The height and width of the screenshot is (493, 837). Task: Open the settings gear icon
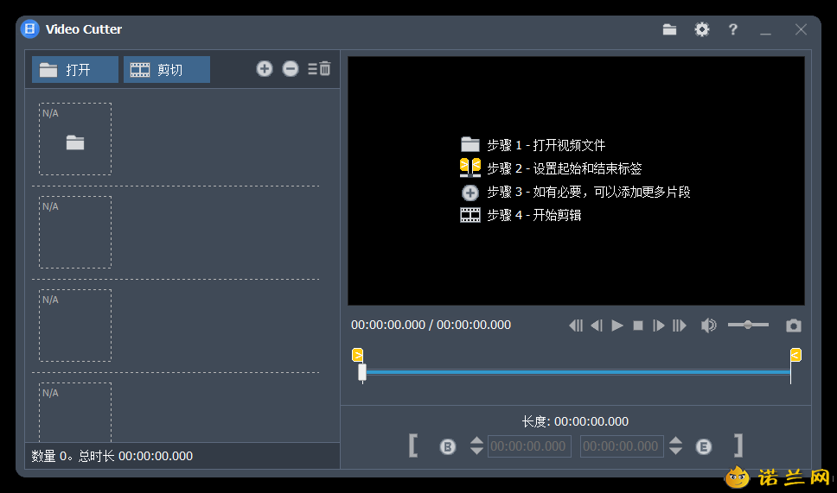click(x=702, y=29)
